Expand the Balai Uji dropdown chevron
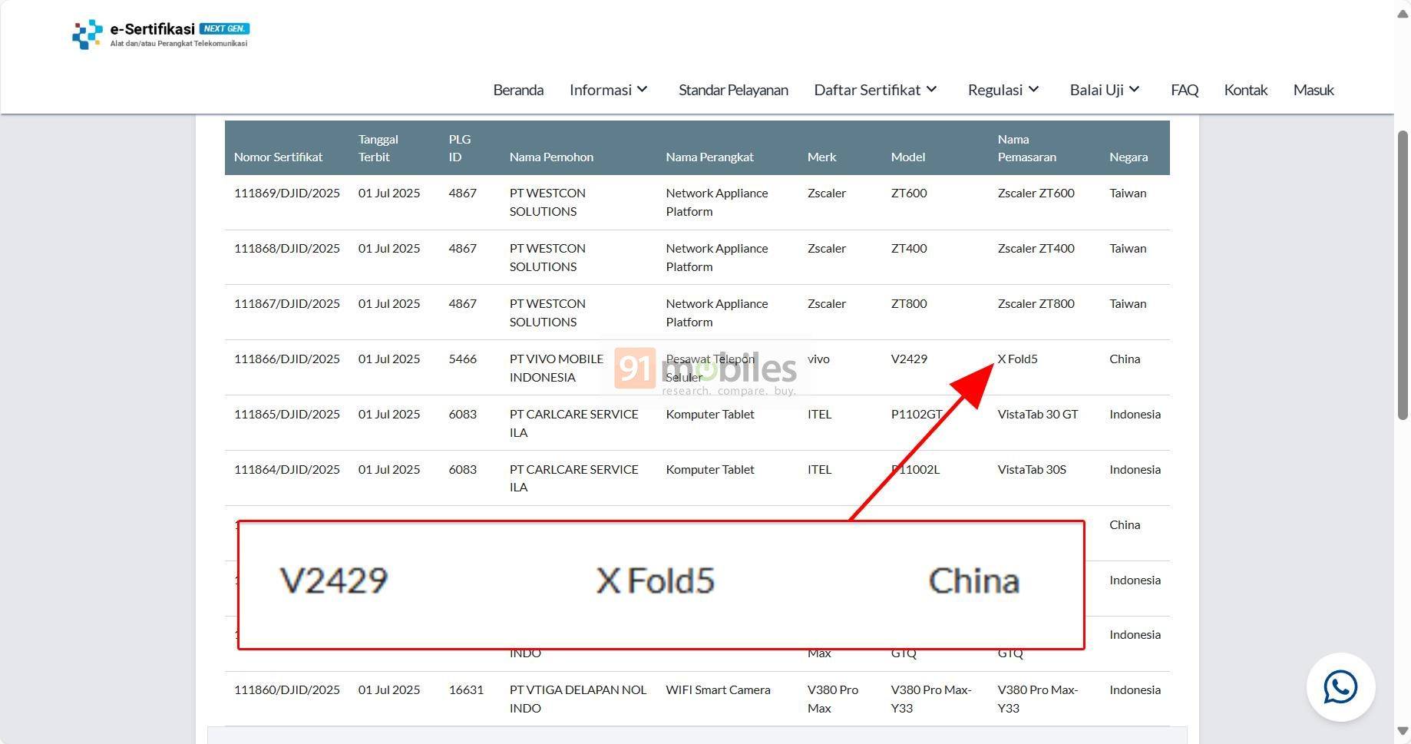Screen dimensions: 1411x744 1134,89
